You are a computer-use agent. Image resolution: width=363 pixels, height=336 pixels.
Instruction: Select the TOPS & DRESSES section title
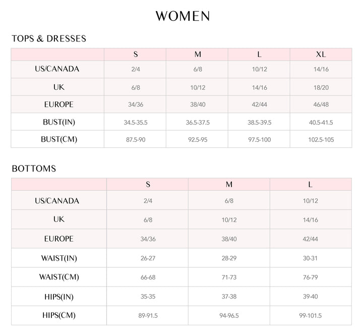coord(49,38)
